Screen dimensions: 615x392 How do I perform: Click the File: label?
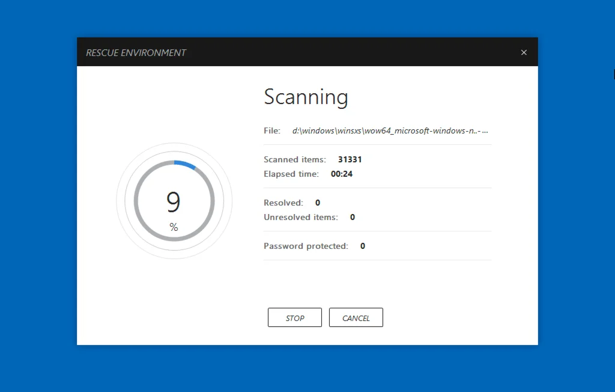pyautogui.click(x=272, y=131)
